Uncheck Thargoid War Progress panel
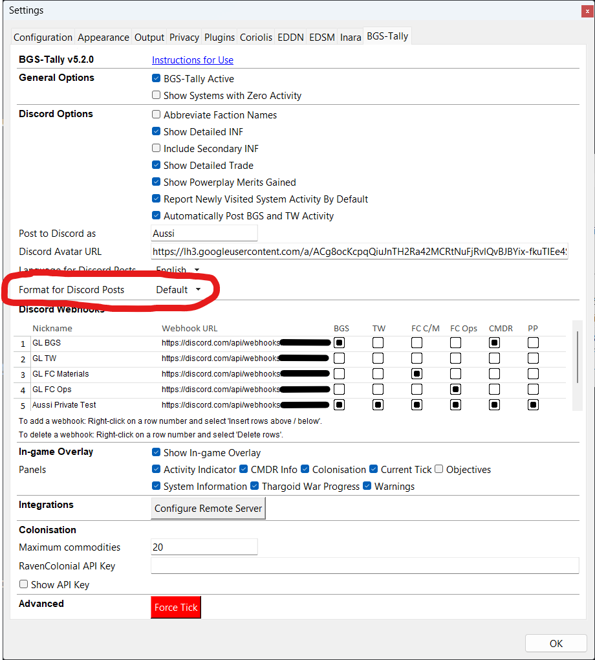The image size is (595, 660). 254,486
